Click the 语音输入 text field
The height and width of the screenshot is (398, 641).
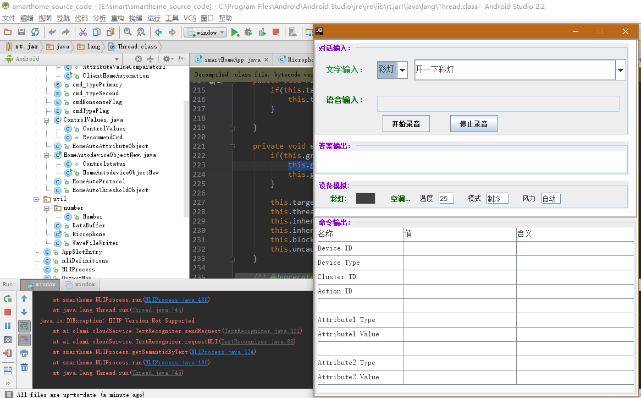[x=498, y=103]
